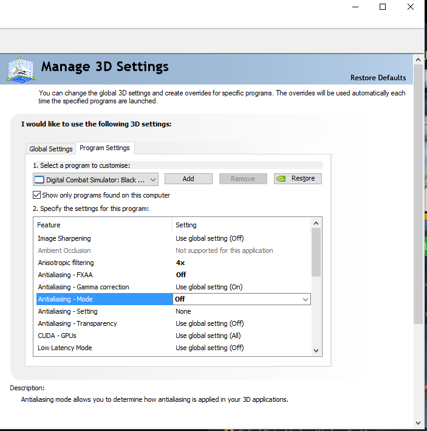Select the Ambient Occlusion feature row
The height and width of the screenshot is (431, 427).
coord(173,250)
